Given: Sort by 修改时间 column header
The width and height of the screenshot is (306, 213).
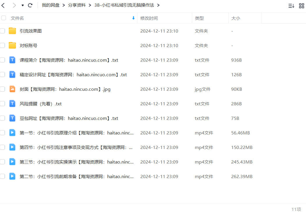Looking at the screenshot, I should 149,18.
